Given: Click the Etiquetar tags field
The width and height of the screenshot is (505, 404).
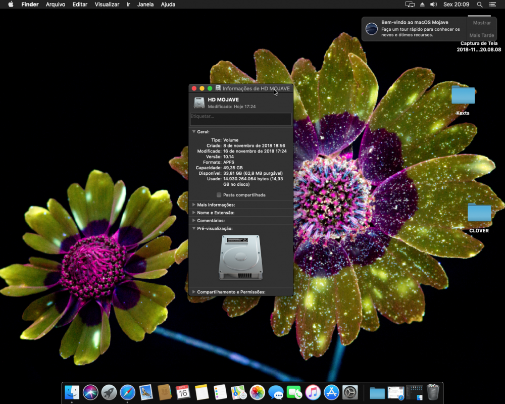Looking at the screenshot, I should pyautogui.click(x=240, y=119).
